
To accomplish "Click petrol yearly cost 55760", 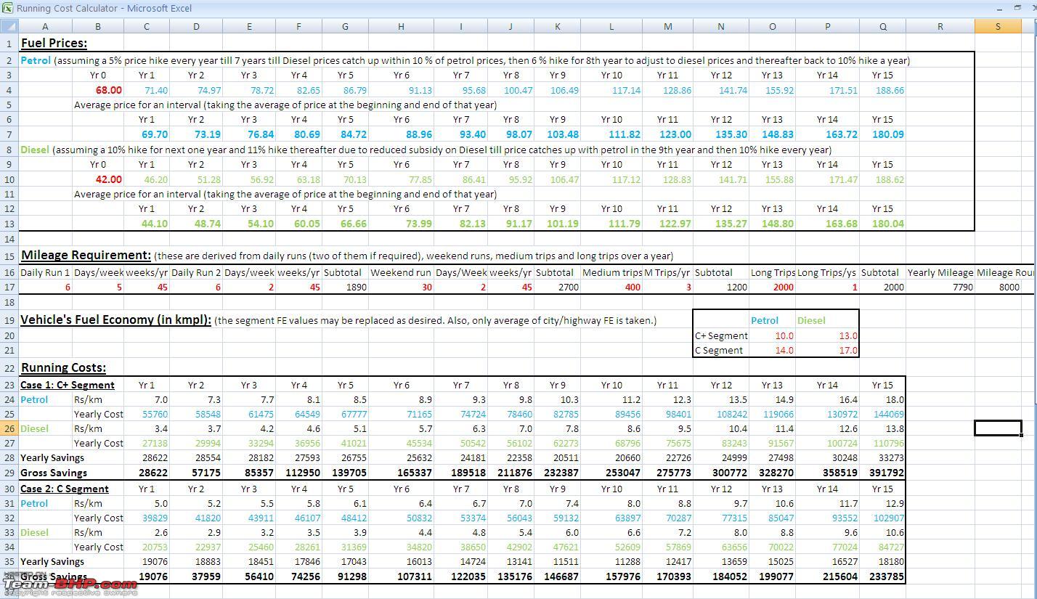I will (155, 414).
